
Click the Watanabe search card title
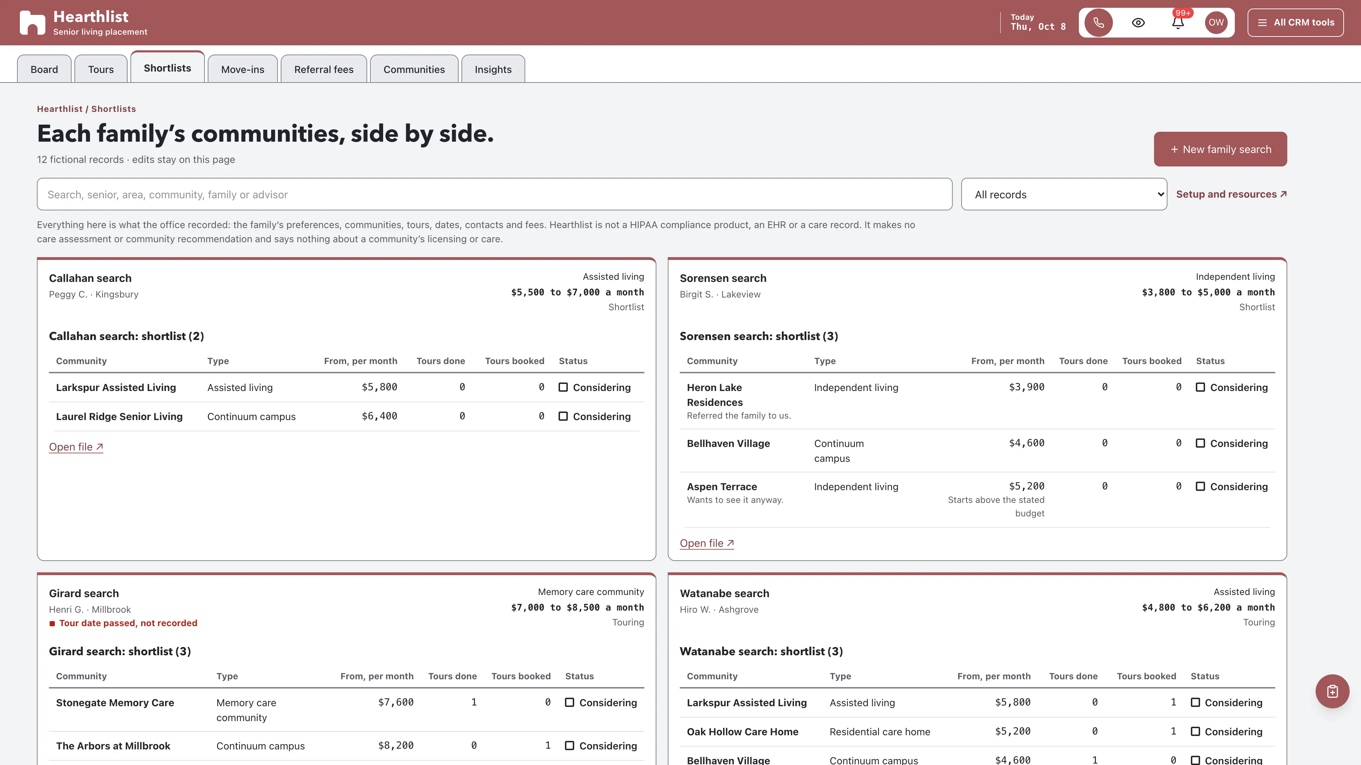click(x=724, y=594)
